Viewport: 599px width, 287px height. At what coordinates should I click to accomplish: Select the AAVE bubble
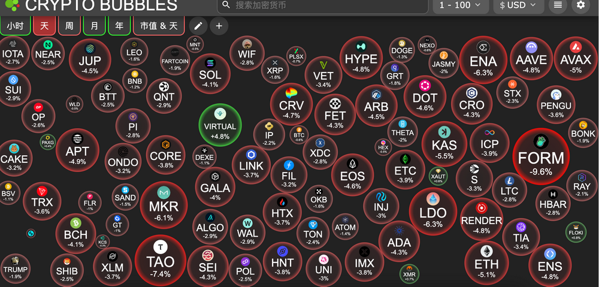tap(531, 59)
